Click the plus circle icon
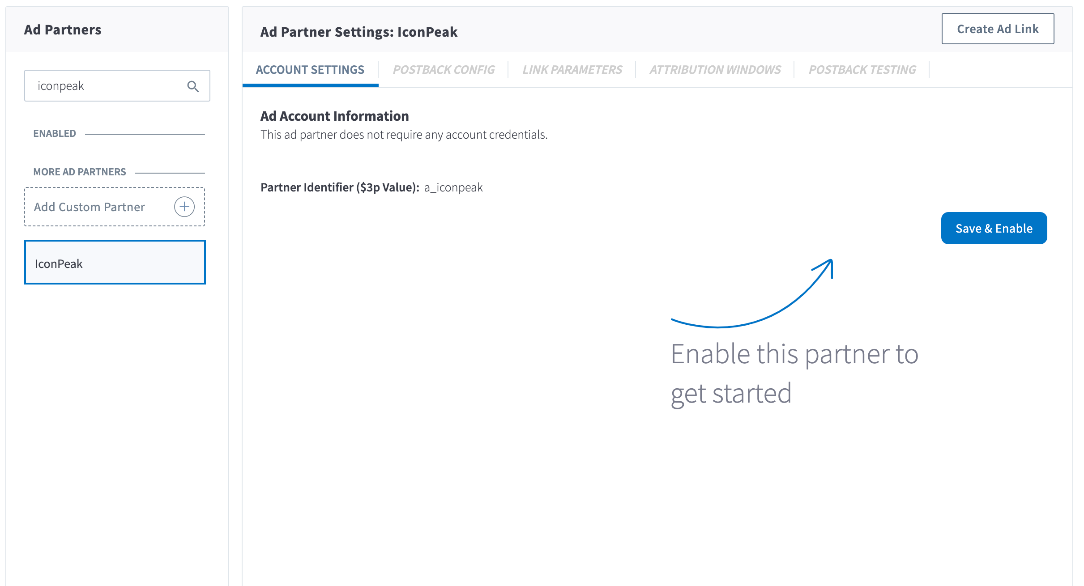The height and width of the screenshot is (586, 1084). (184, 207)
